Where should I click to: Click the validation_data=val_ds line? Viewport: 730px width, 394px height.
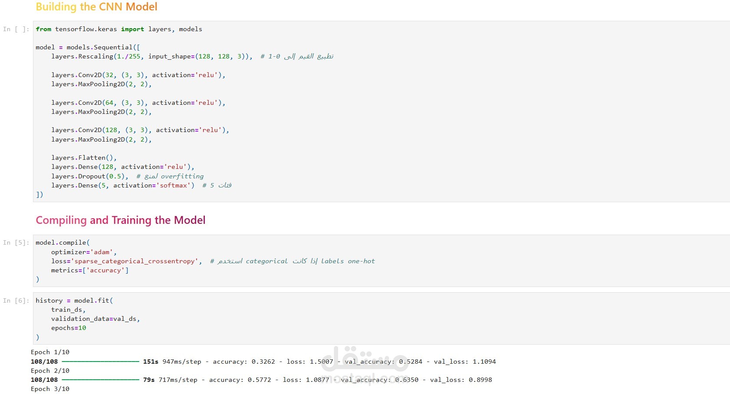(x=95, y=319)
